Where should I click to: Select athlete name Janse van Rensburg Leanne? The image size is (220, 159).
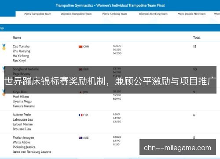(32, 152)
